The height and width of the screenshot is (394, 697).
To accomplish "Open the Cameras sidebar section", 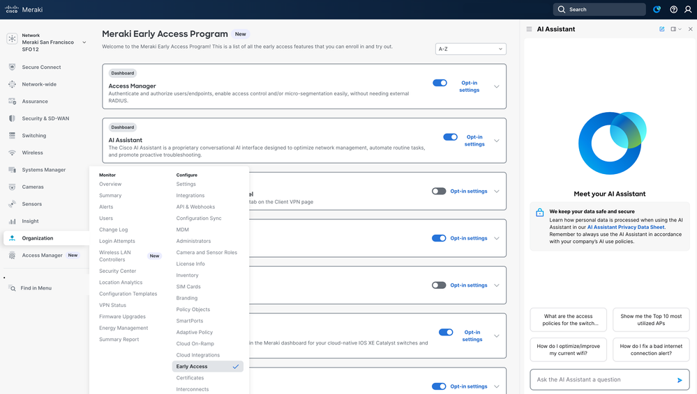I will click(33, 187).
